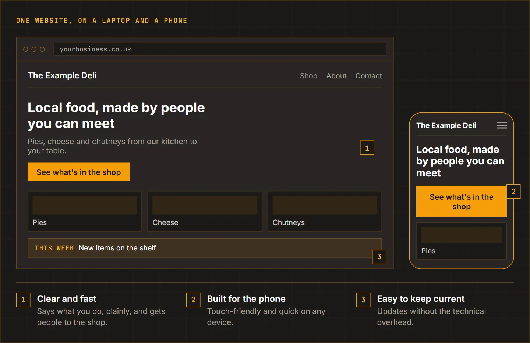Open the Shop nav link

[308, 76]
